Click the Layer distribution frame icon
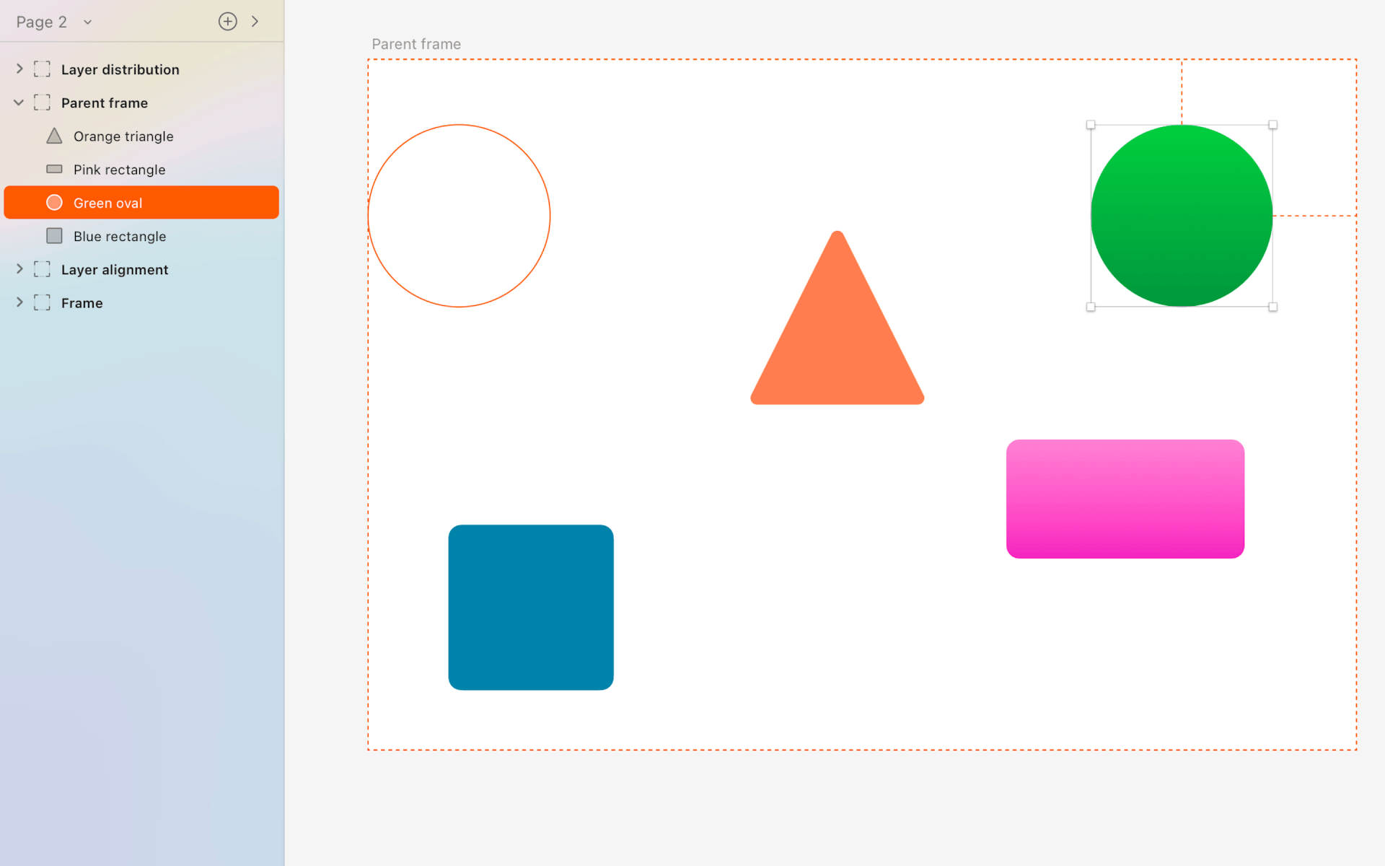1385x866 pixels. (x=42, y=69)
